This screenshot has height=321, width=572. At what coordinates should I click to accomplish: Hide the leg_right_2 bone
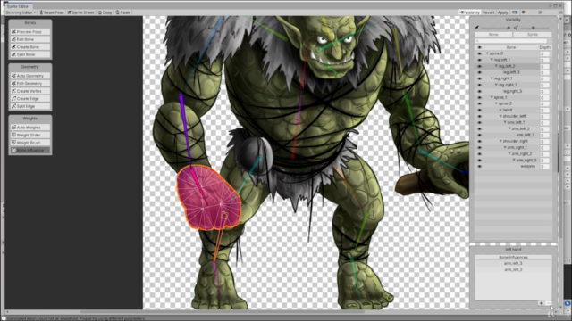point(479,85)
